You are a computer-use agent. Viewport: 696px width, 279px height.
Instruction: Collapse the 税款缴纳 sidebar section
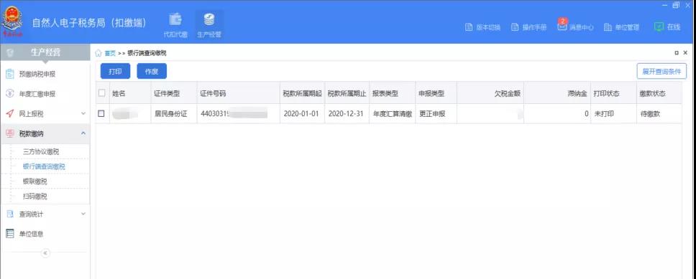coord(45,133)
